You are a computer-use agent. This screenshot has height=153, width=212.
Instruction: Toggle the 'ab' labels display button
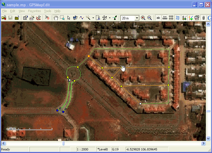pyautogui.click(x=158, y=18)
